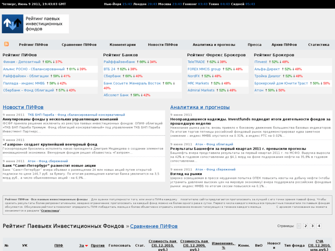The image size is (335, 251).
Task: Open MRC Markets broker link
Action: click(198, 83)
